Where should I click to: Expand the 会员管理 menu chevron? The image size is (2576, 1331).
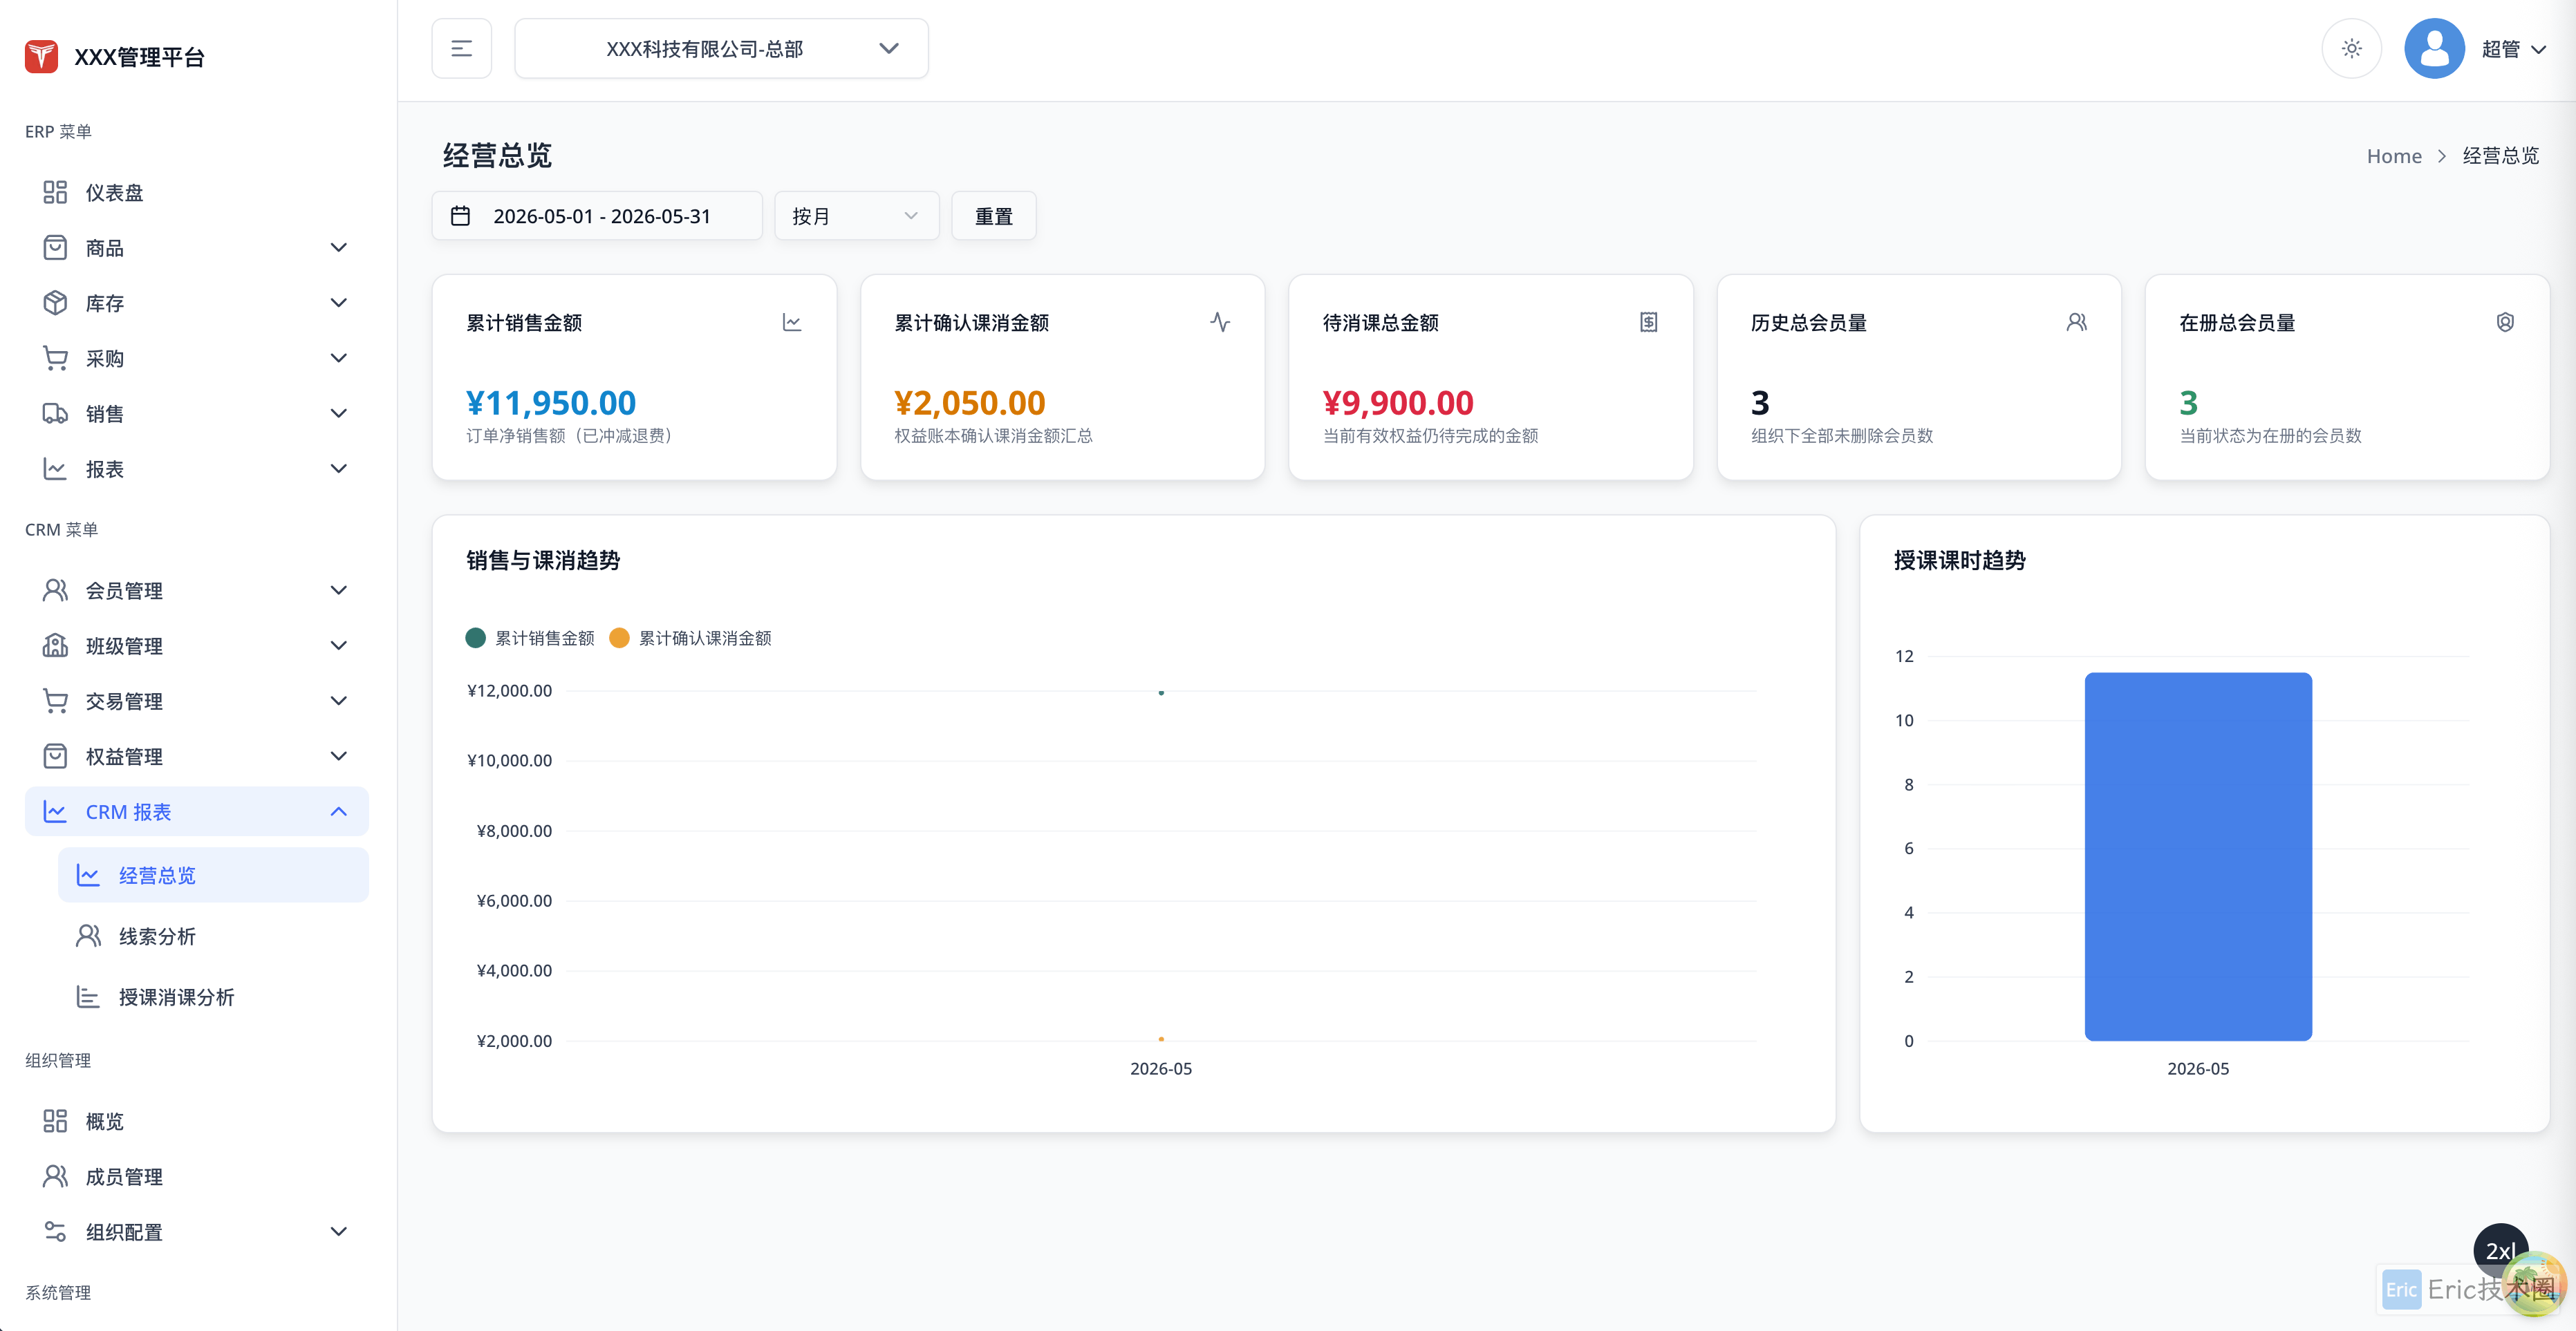(339, 591)
